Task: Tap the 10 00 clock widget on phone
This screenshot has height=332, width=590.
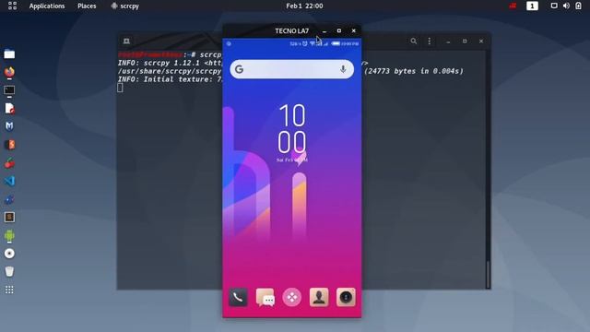Action: tap(292, 129)
